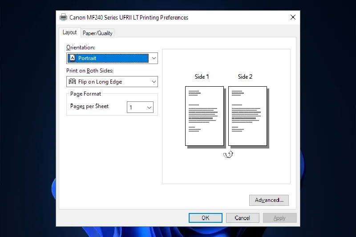Click the open-book Flip on Long Edge icon
This screenshot has width=356, height=237.
72,81
